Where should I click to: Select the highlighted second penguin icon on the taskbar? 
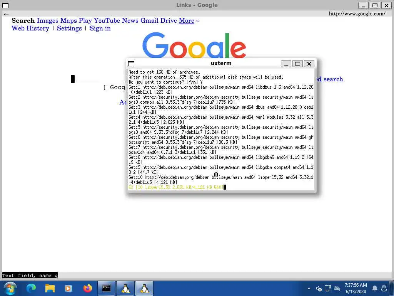coord(144,288)
